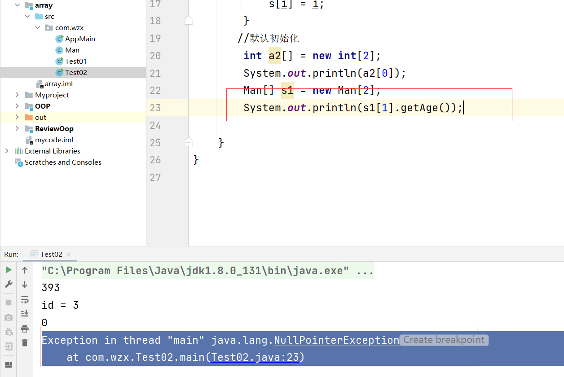564x377 pixels.
Task: Expand the Myproject folder
Action: coord(18,95)
